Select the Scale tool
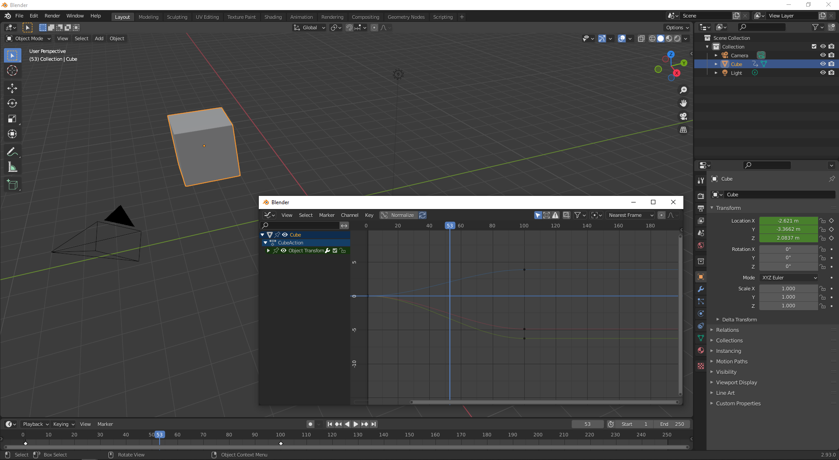Image resolution: width=839 pixels, height=460 pixels. click(12, 118)
